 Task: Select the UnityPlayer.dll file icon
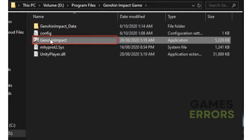coord(36,54)
